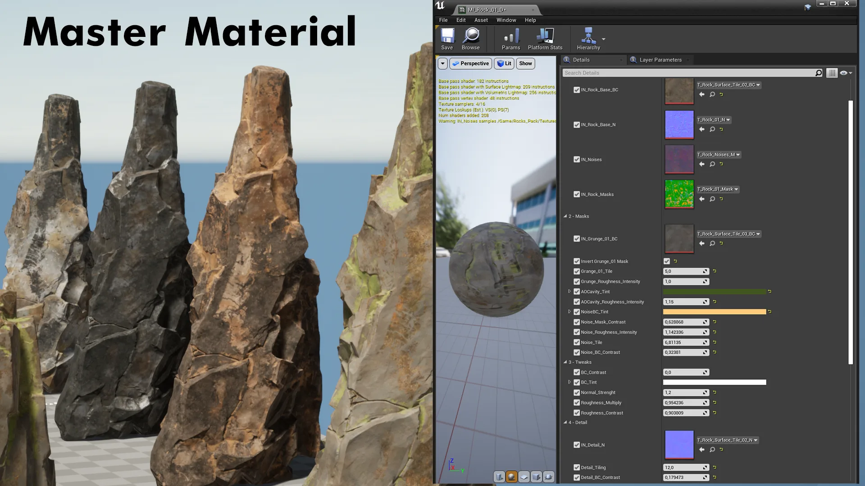Select sphere preview mesh icon

(x=511, y=477)
